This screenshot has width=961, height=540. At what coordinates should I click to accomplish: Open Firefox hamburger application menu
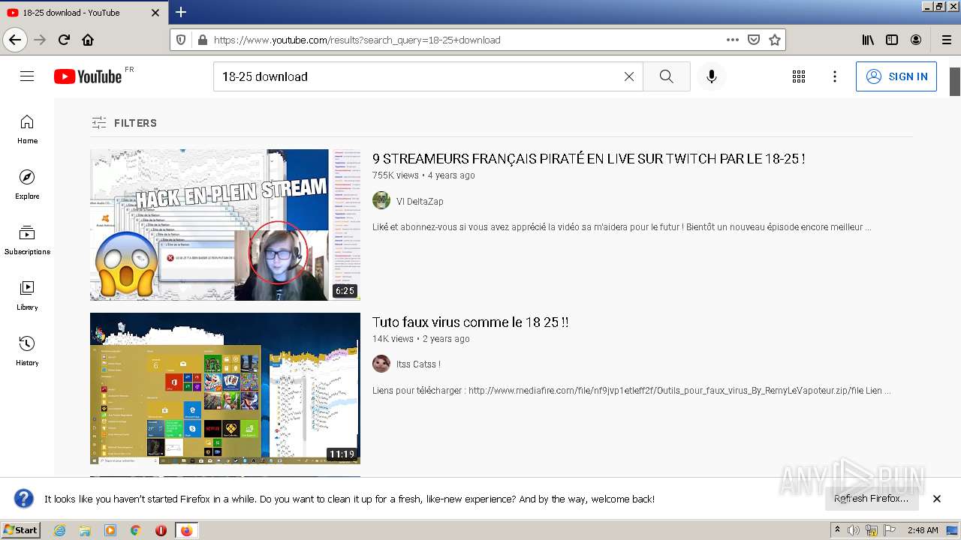click(x=946, y=40)
